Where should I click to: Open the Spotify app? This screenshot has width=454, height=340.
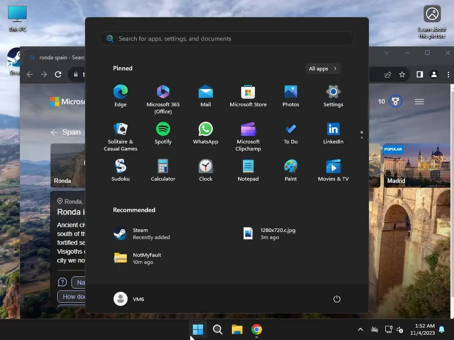click(x=163, y=133)
